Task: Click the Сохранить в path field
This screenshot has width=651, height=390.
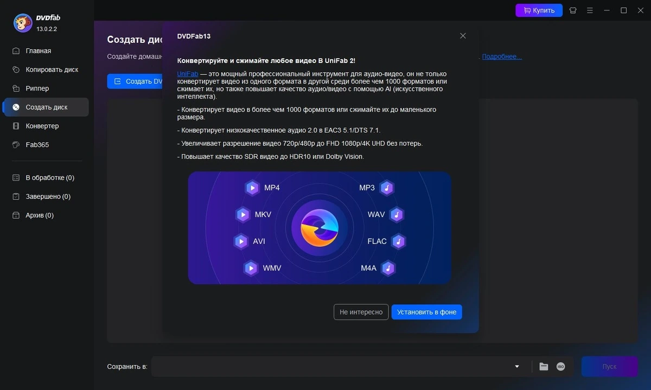Action: [332, 367]
